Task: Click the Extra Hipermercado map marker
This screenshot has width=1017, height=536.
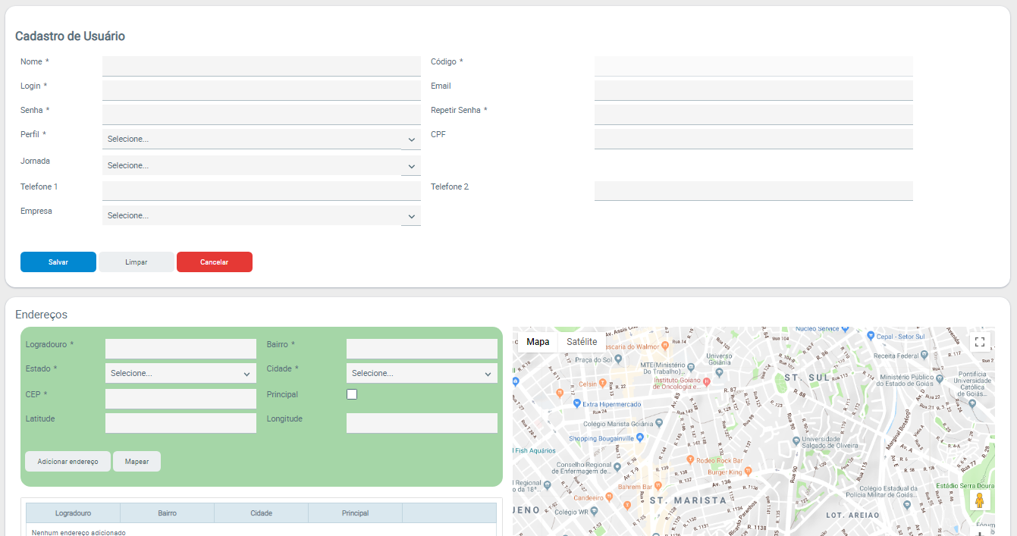Action: coord(576,404)
